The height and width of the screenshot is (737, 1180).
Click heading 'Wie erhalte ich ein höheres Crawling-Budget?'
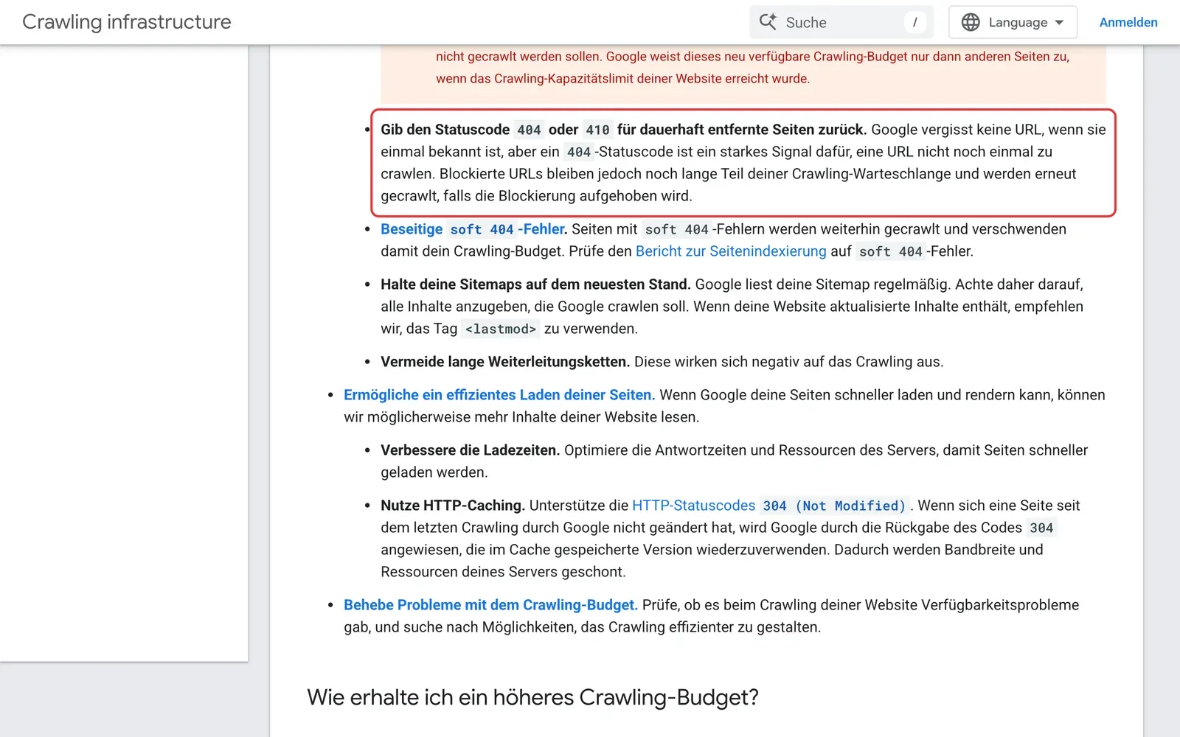click(x=532, y=697)
